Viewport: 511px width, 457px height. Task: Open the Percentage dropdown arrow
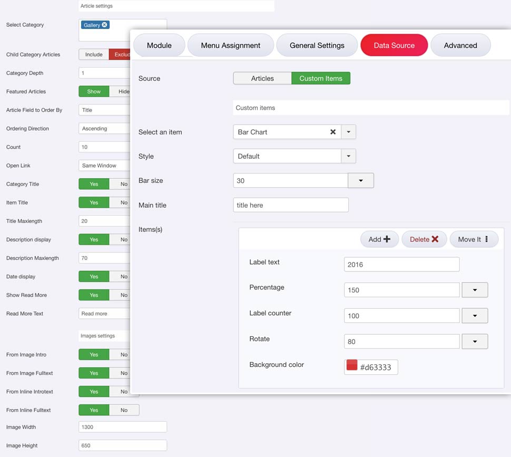(475, 290)
